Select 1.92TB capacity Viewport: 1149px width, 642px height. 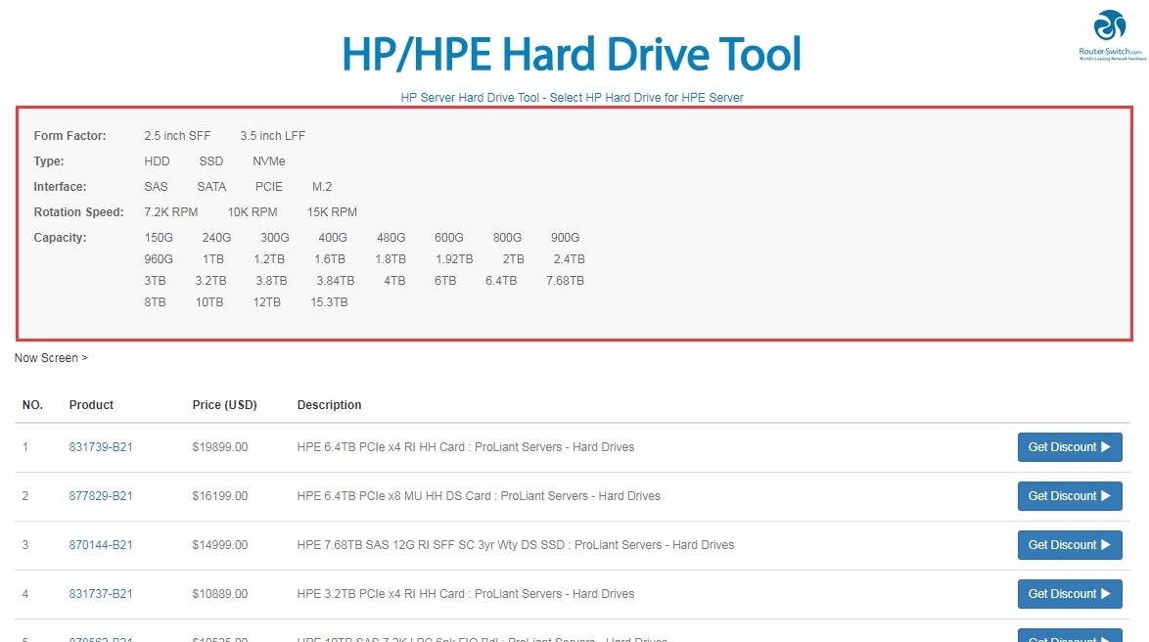click(x=454, y=259)
